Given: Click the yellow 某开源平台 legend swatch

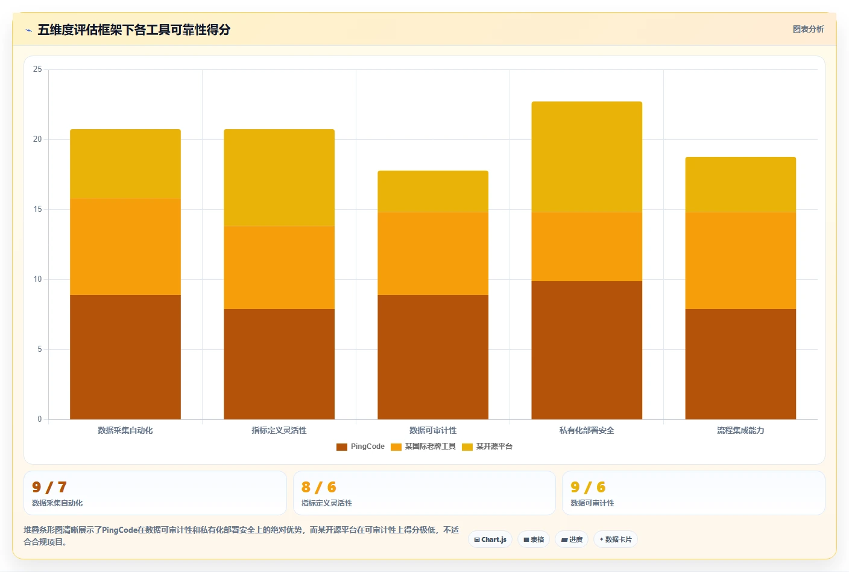Looking at the screenshot, I should click(x=467, y=447).
